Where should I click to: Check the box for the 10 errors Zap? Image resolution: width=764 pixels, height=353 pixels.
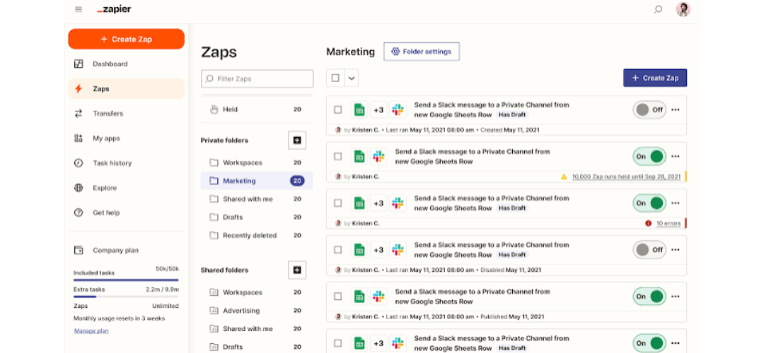(x=337, y=203)
